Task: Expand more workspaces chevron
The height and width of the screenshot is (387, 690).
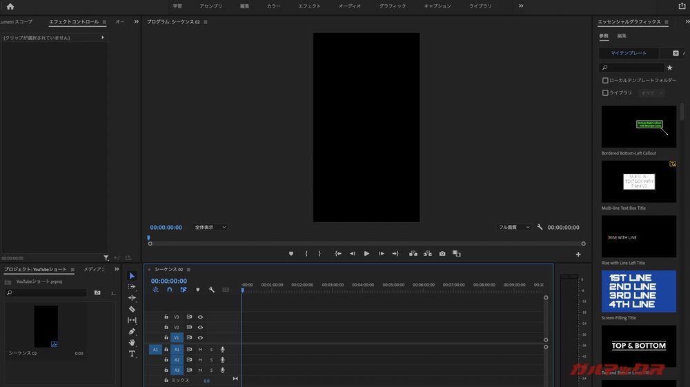Action: [x=521, y=6]
